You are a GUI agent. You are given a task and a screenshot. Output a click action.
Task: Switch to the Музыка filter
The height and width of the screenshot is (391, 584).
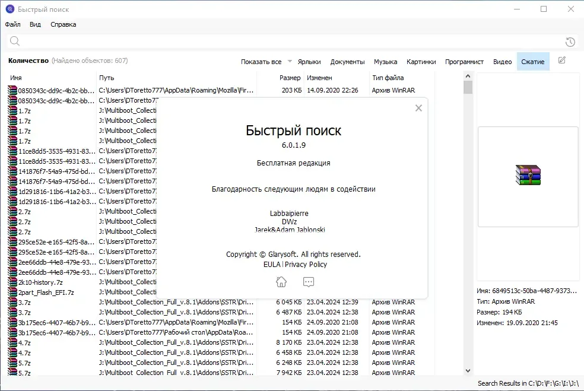pyautogui.click(x=386, y=62)
